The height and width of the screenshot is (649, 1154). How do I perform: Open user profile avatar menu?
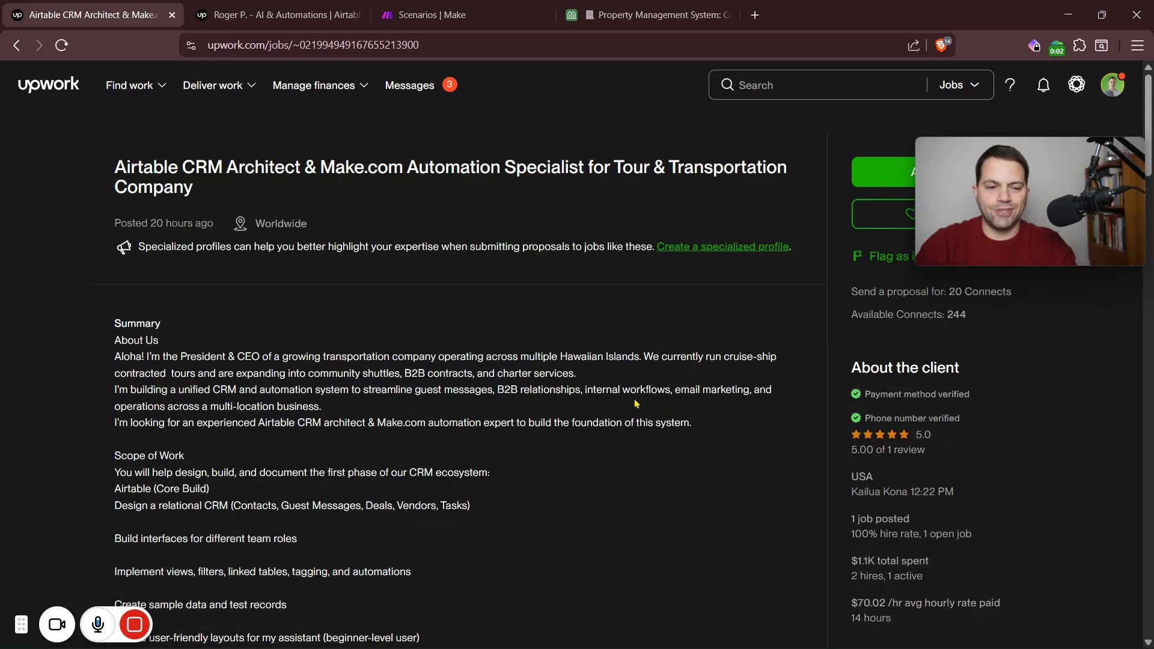coord(1112,85)
